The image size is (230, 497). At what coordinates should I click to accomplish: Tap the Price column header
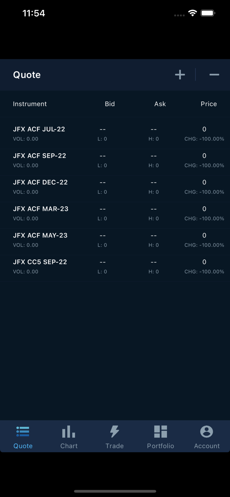[x=209, y=104]
